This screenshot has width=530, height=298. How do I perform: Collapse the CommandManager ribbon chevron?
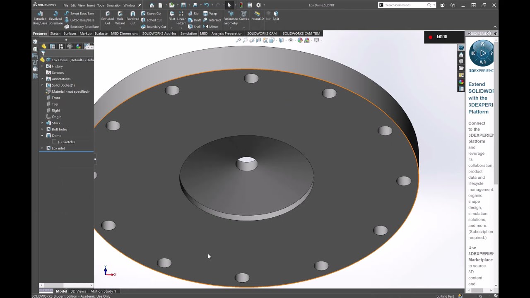pos(495,27)
